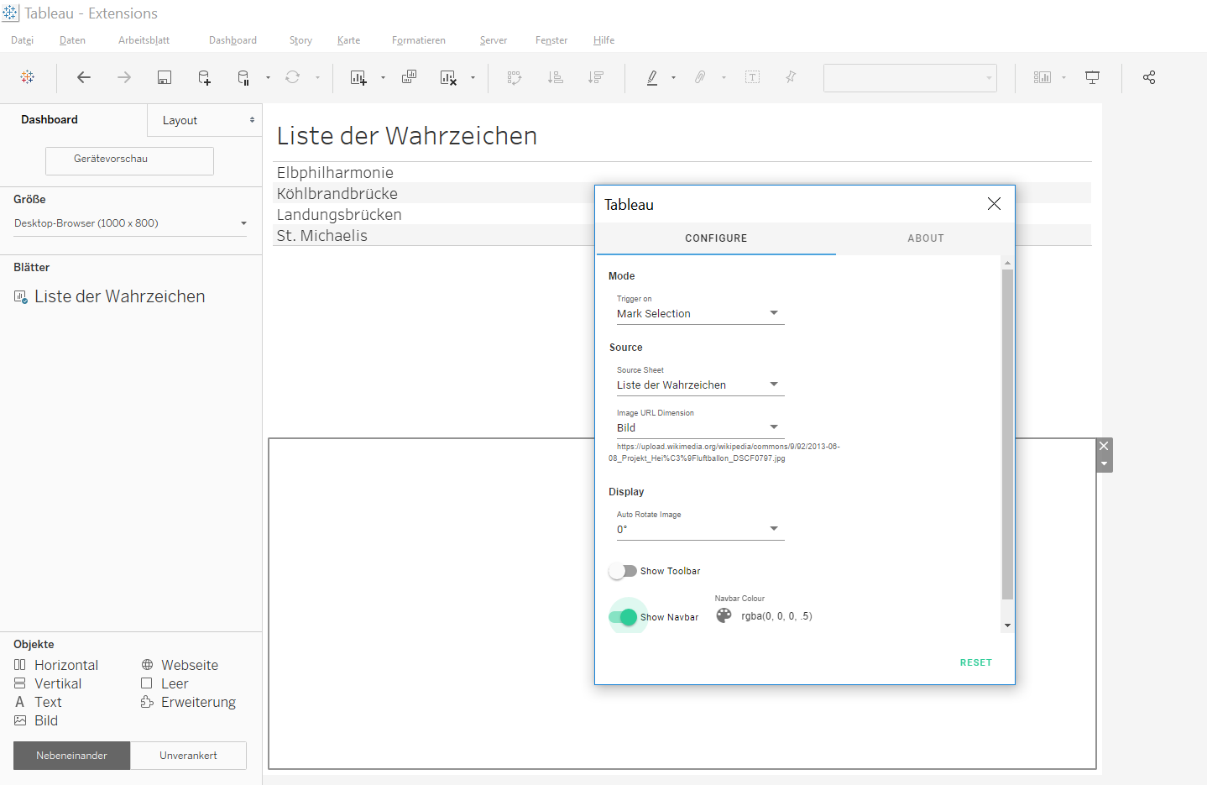This screenshot has width=1207, height=785.
Task: Open the Daten menu
Action: (x=72, y=40)
